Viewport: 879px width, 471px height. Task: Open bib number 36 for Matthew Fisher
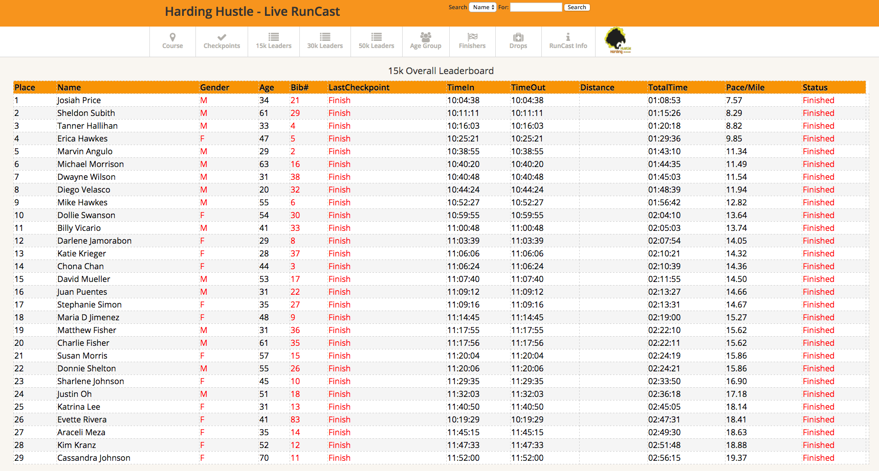[295, 330]
